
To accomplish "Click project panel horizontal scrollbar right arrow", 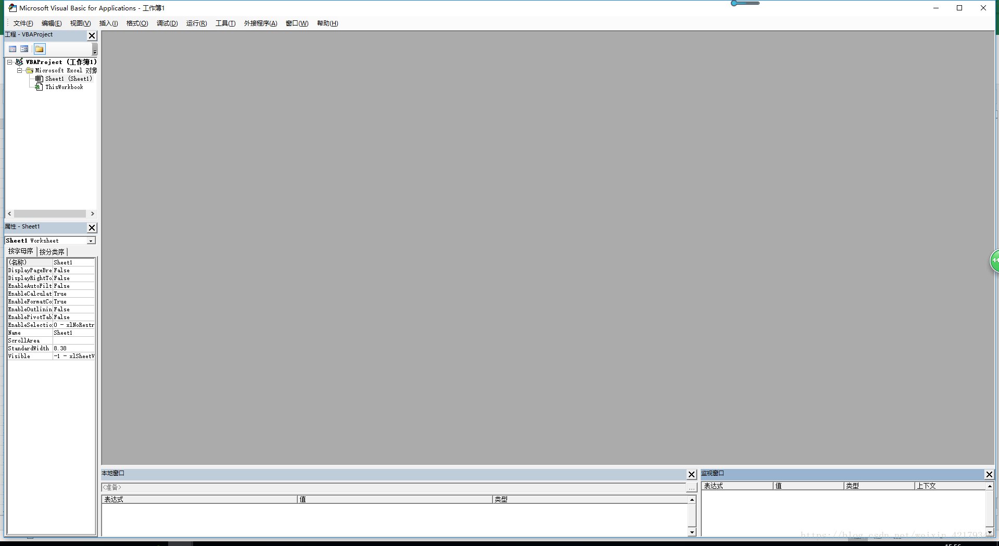I will point(92,214).
